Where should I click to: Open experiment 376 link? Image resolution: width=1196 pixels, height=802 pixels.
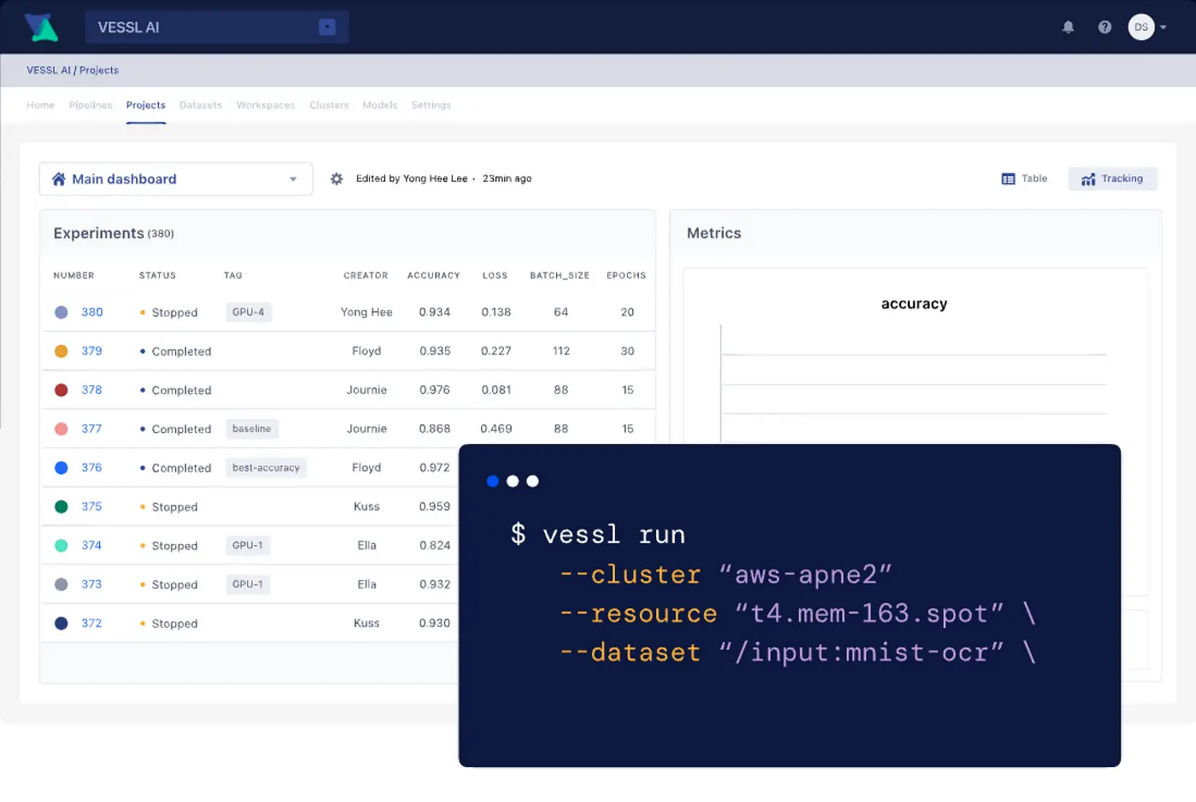91,467
